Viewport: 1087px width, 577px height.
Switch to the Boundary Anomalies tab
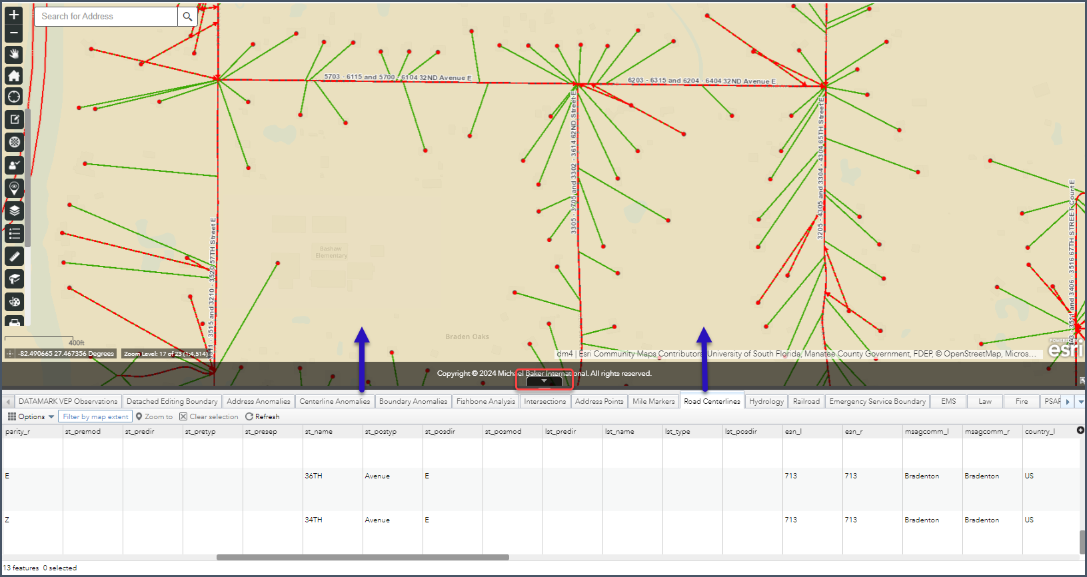413,402
